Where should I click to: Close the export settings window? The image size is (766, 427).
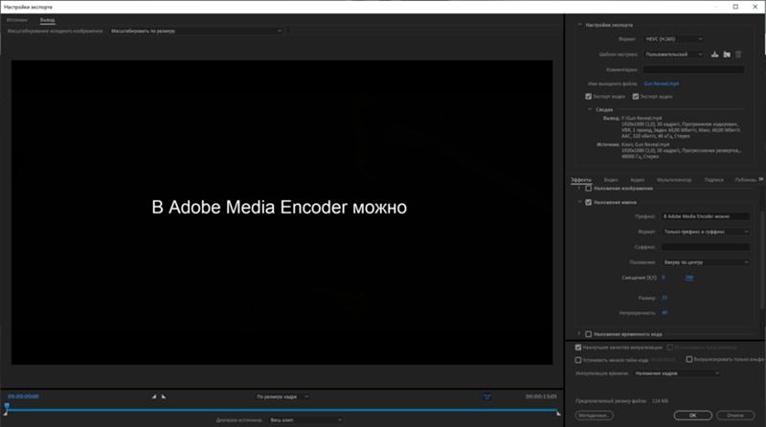coord(755,7)
